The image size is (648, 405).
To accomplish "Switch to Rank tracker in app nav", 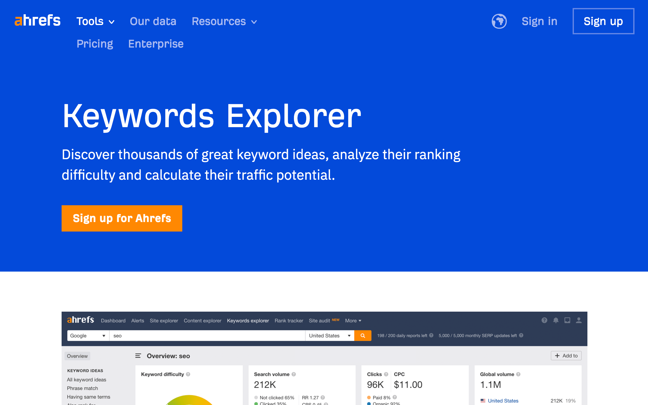I will 289,321.
